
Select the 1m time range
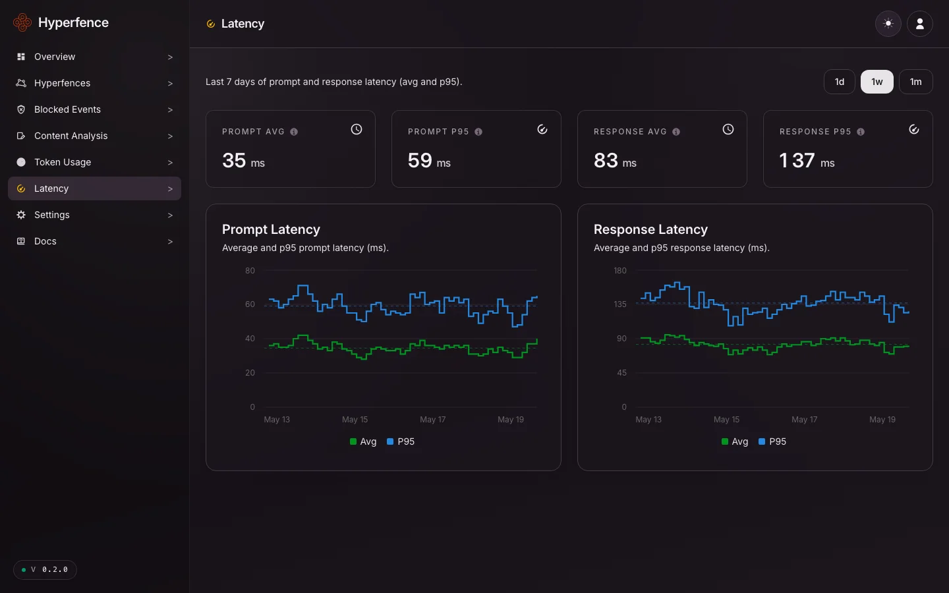click(x=916, y=82)
